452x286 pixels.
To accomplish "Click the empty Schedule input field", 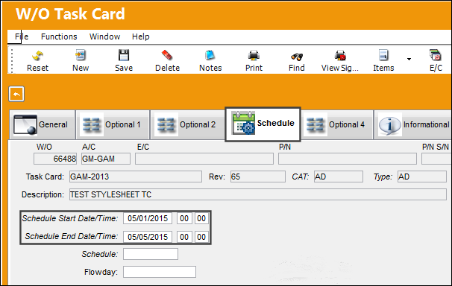I will [151, 254].
